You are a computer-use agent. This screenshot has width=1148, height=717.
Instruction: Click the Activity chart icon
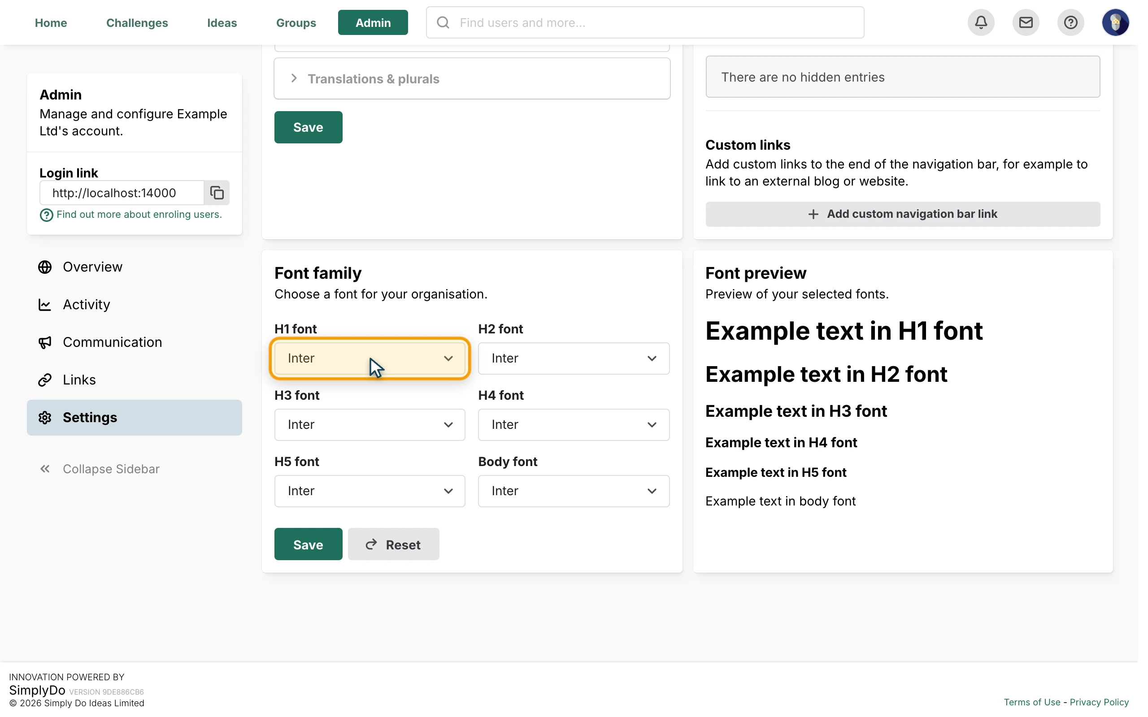point(45,304)
